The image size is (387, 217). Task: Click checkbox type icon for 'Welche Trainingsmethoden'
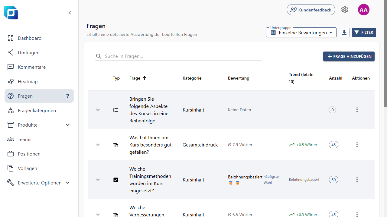tap(116, 180)
